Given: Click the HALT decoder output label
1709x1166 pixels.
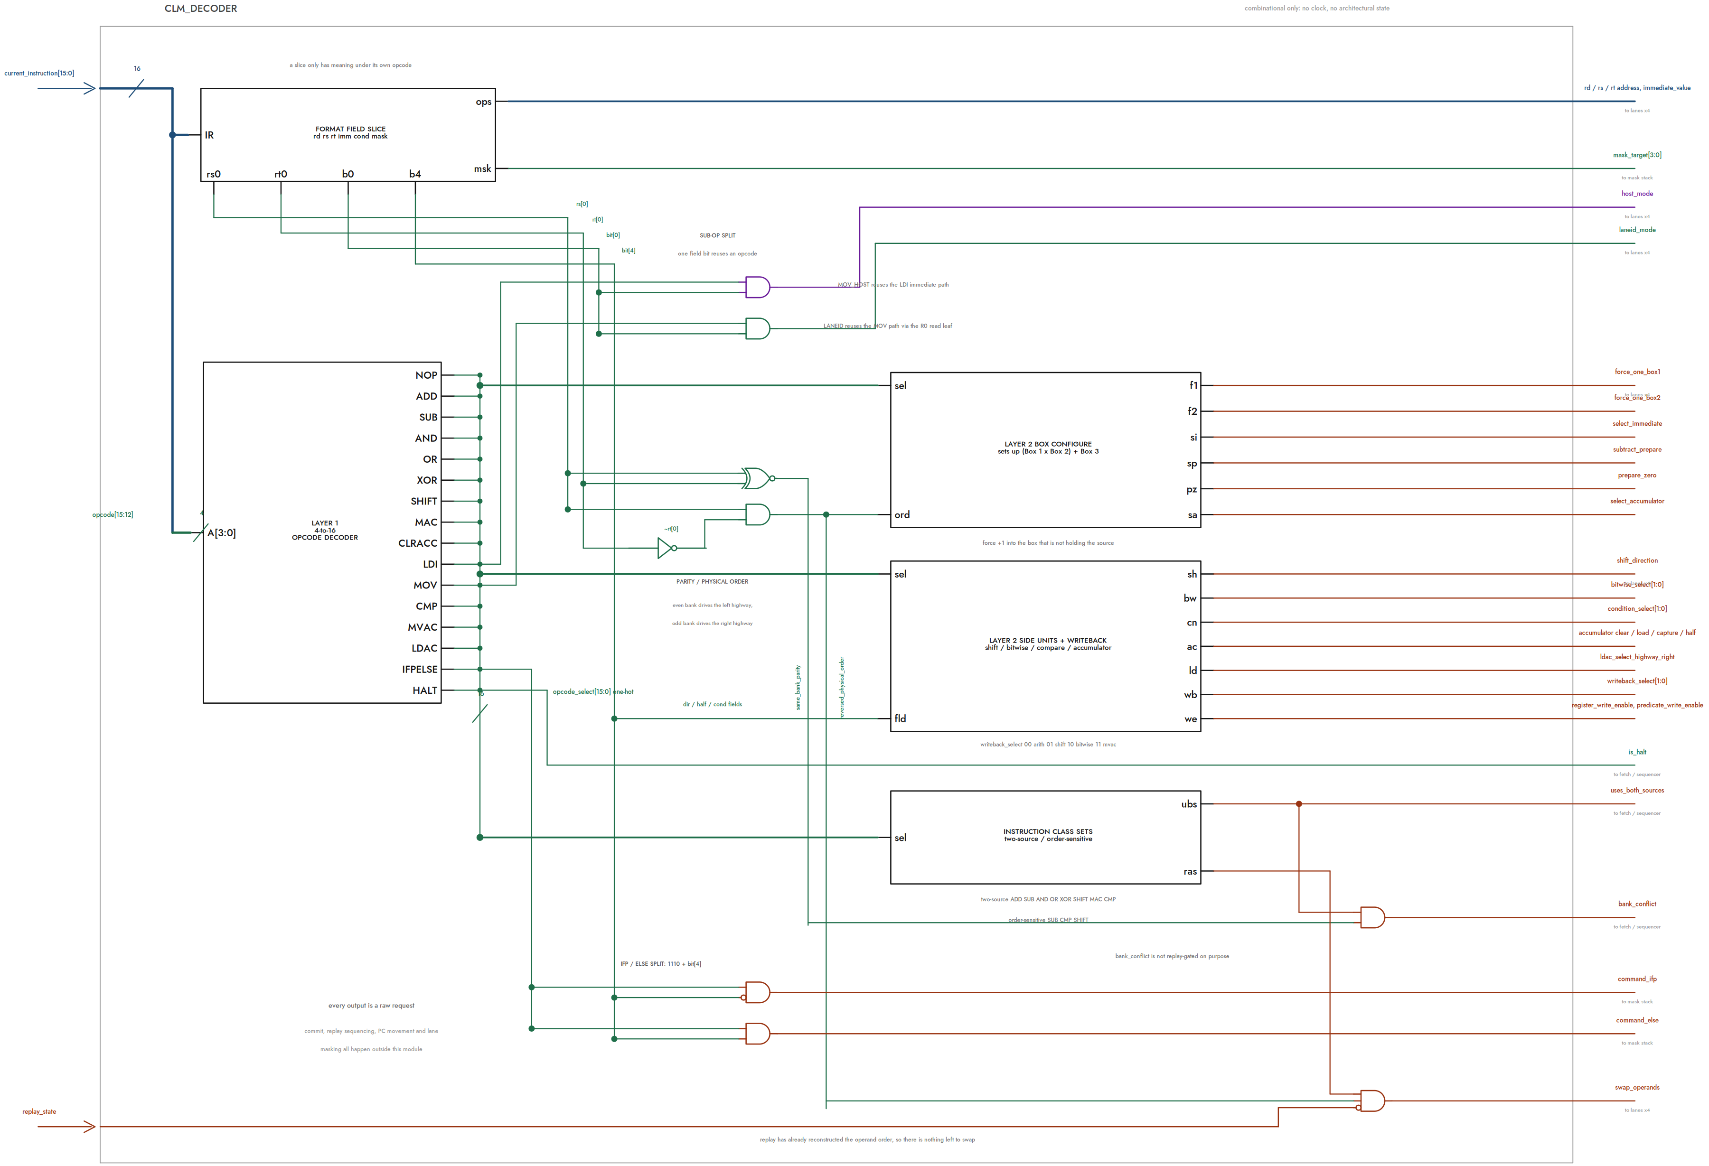Looking at the screenshot, I should 424,690.
